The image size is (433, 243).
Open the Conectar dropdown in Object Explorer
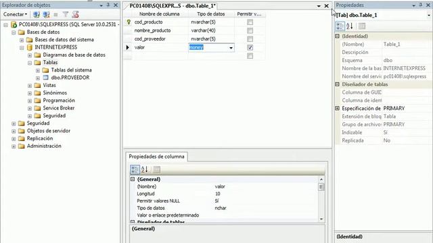point(15,14)
